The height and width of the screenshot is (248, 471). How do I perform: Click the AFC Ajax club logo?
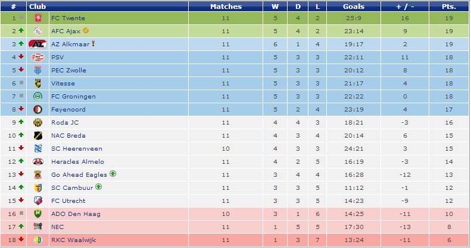[38, 31]
